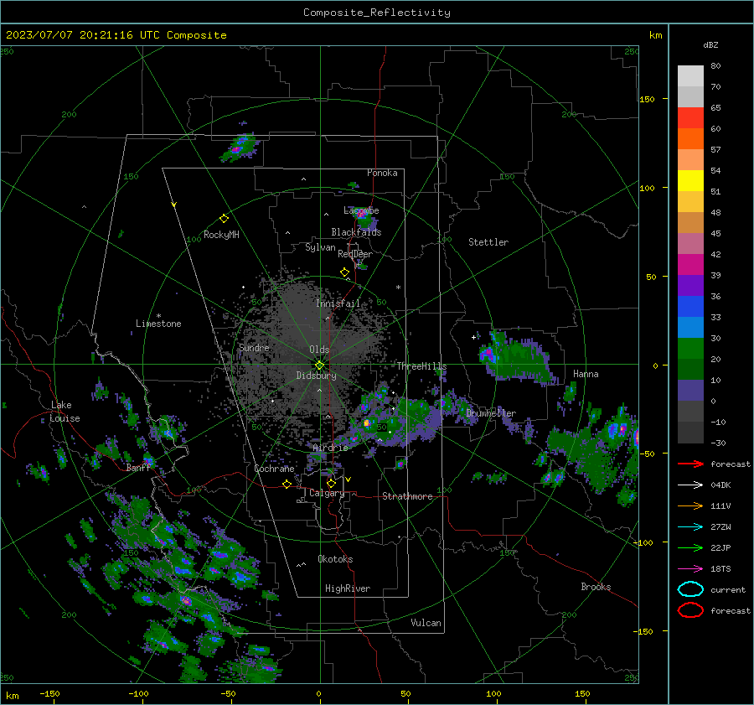Click the yellow diamond marker near RockyMH

pos(224,219)
